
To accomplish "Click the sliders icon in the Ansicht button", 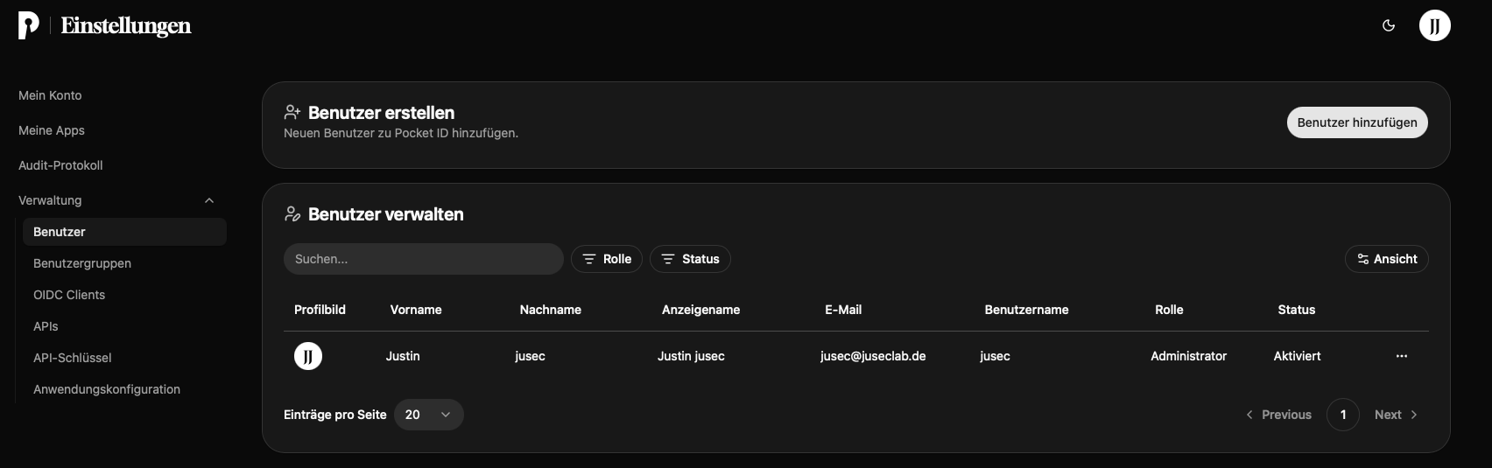I will coord(1362,259).
